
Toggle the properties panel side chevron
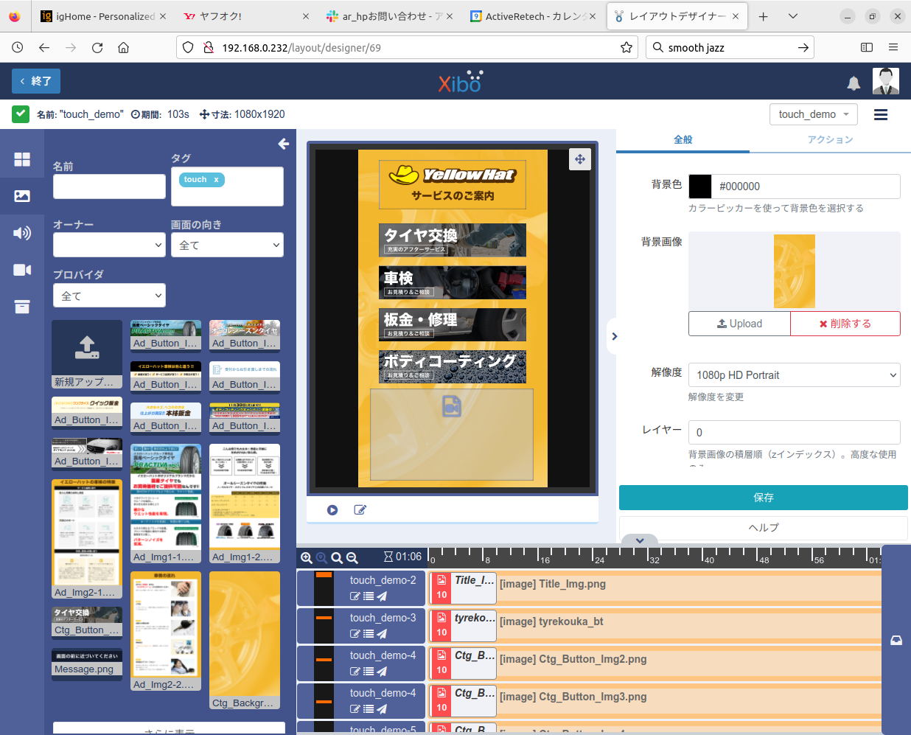pyautogui.click(x=615, y=336)
